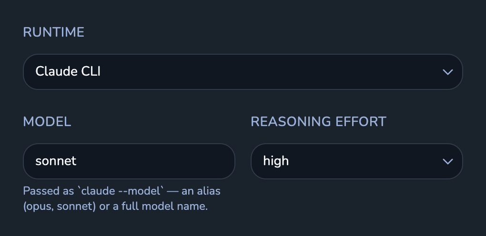This screenshot has width=486, height=236.
Task: Click the MODEL field label
Action: [x=47, y=122]
